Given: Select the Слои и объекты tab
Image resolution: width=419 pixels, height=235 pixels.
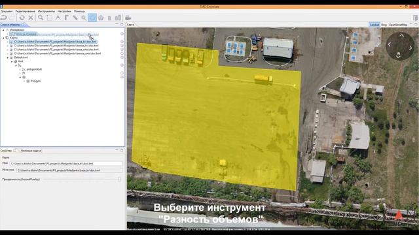Looking at the screenshot, I should tap(10, 25).
